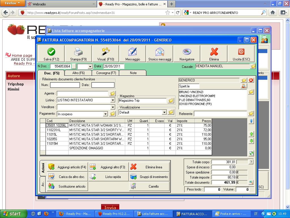This screenshot has width=290, height=218.
Task: Move row up with green arrow
Action: point(251,134)
